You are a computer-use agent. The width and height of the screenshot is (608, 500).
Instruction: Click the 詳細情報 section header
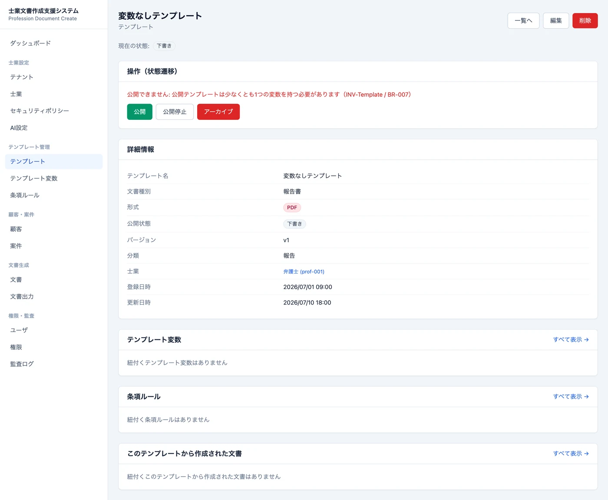tap(141, 150)
